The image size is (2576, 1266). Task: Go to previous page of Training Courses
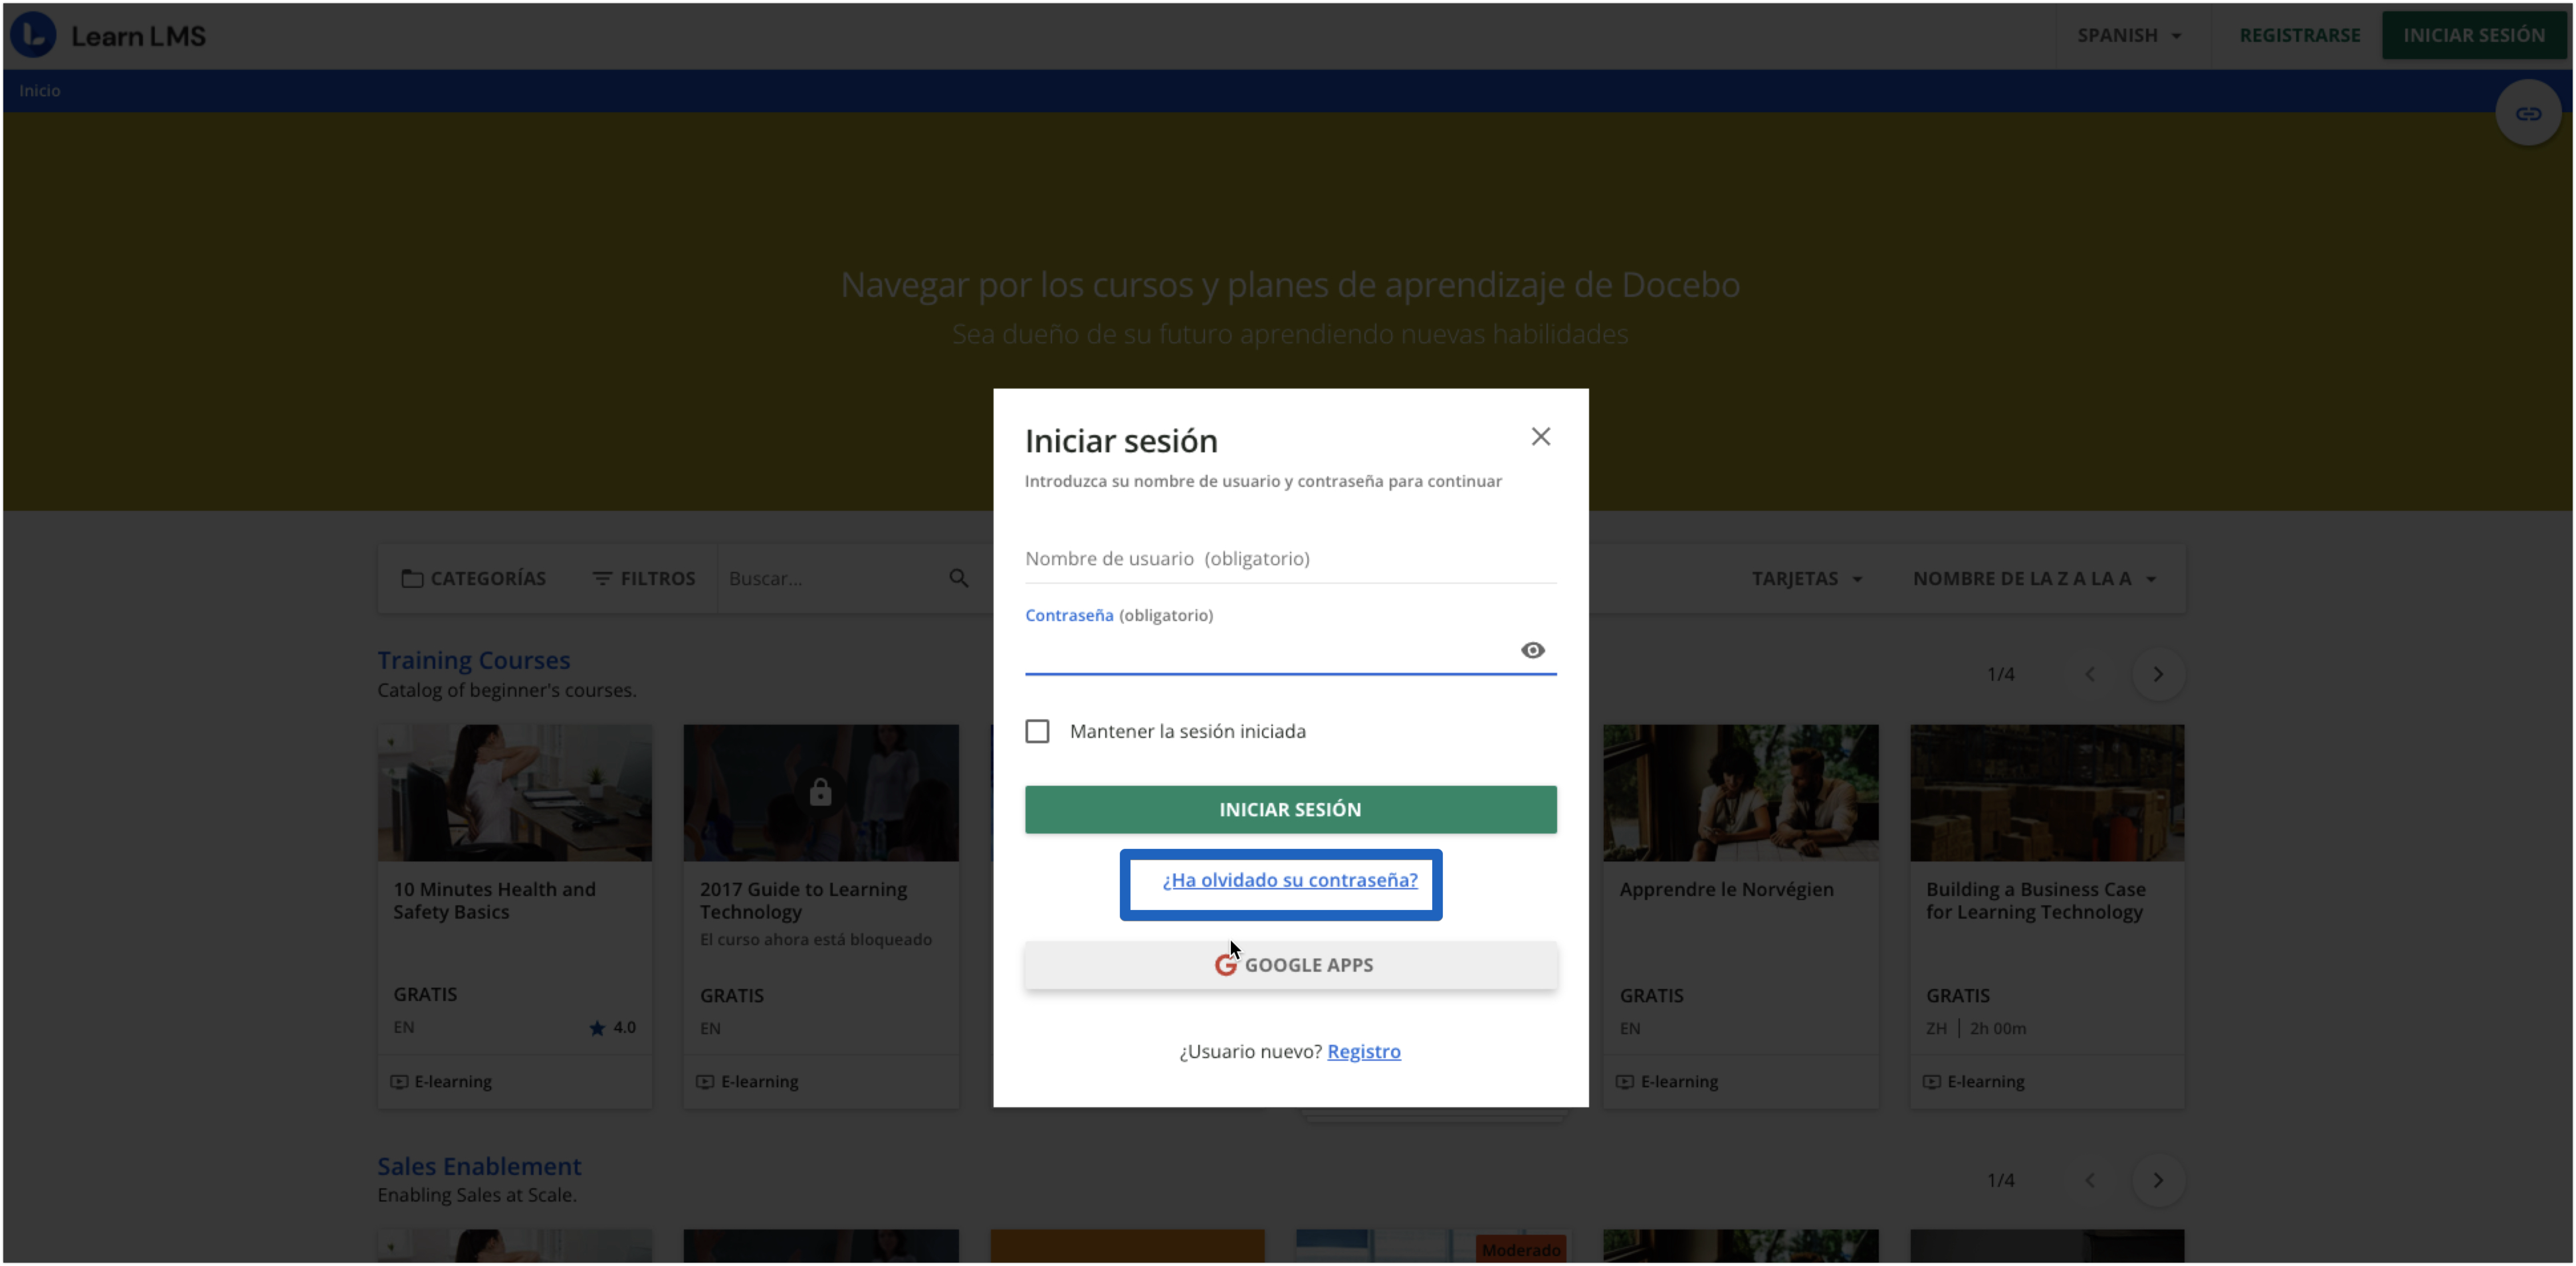pos(2089,675)
